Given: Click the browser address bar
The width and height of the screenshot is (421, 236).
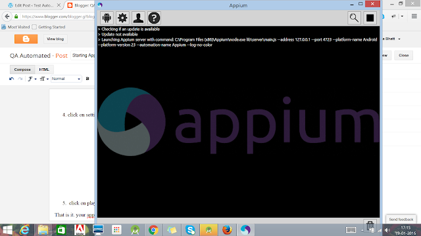Looking at the screenshot, I should [58, 16].
